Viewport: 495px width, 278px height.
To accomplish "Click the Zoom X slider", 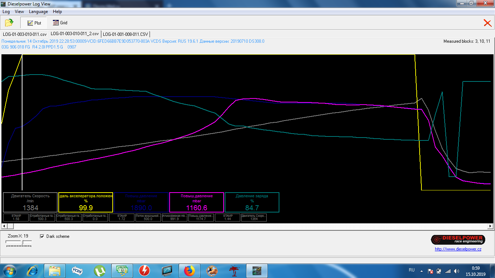I will [22, 243].
